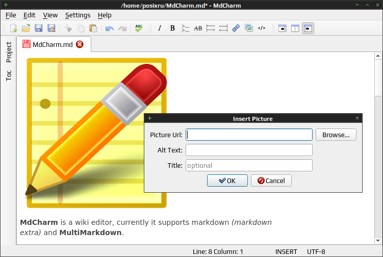
Task: Open the insert picture toolbar icon
Action: click(249, 28)
